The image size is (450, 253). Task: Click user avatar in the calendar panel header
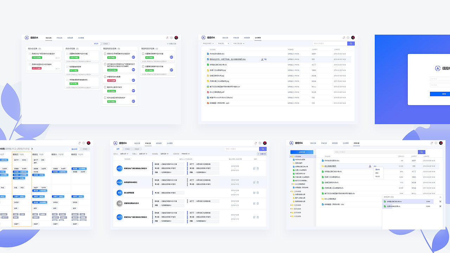point(89,143)
